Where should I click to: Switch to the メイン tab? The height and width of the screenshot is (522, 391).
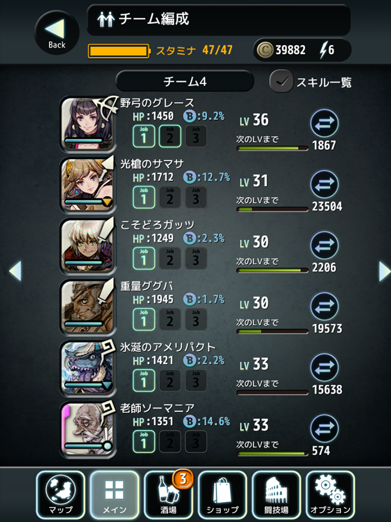coord(115,494)
